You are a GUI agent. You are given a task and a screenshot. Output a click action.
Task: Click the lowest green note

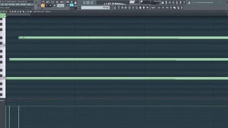117,78
